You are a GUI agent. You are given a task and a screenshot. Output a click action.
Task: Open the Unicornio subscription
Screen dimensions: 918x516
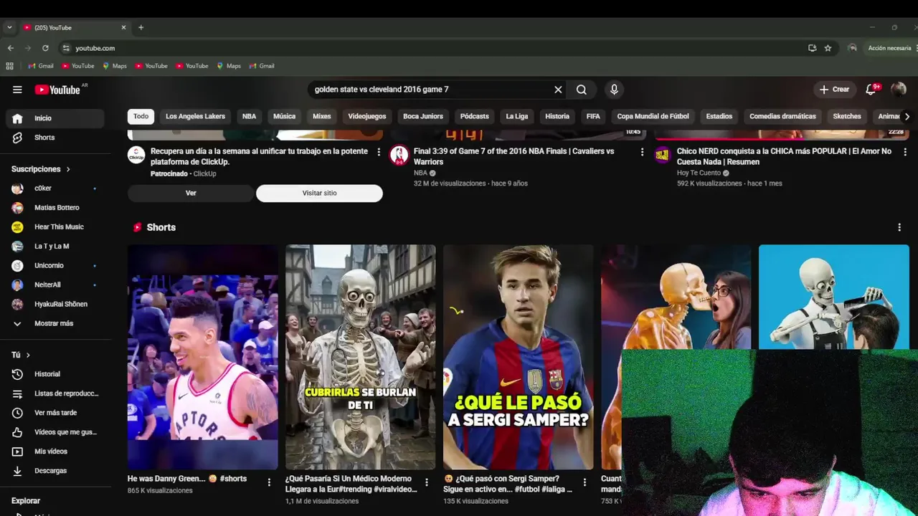(x=55, y=266)
